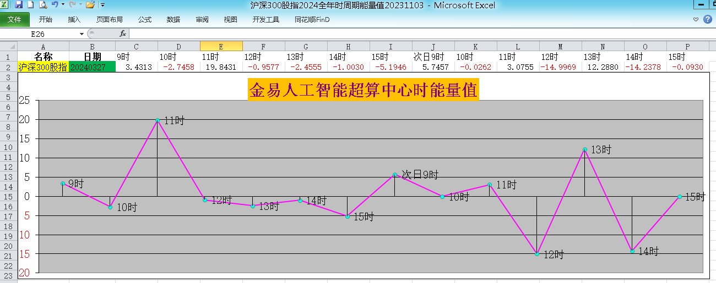Select the 次日9时 header cell in row 1
Screen dimensions: 716x283
click(433, 57)
